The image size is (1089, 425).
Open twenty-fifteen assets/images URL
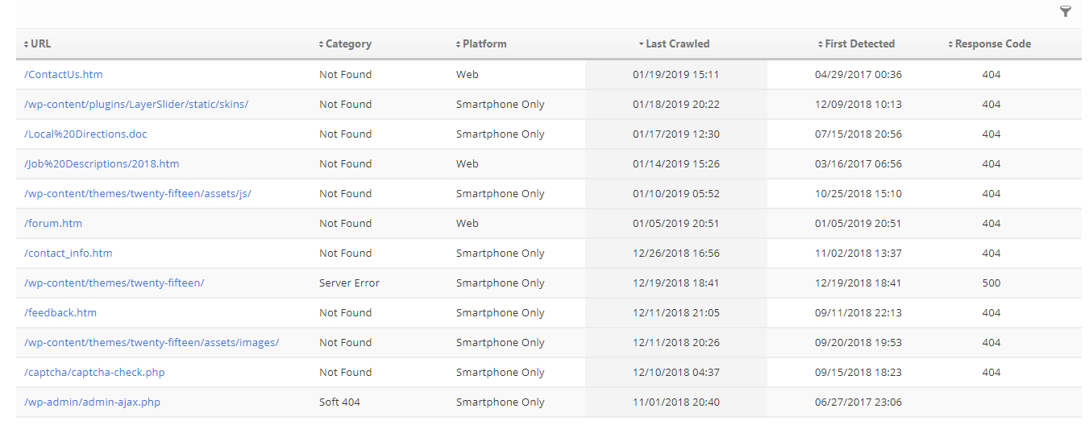[x=152, y=343]
